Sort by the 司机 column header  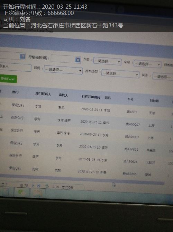tap(108, 98)
